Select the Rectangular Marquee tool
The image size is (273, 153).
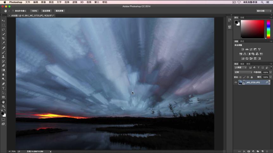click(x=3, y=25)
